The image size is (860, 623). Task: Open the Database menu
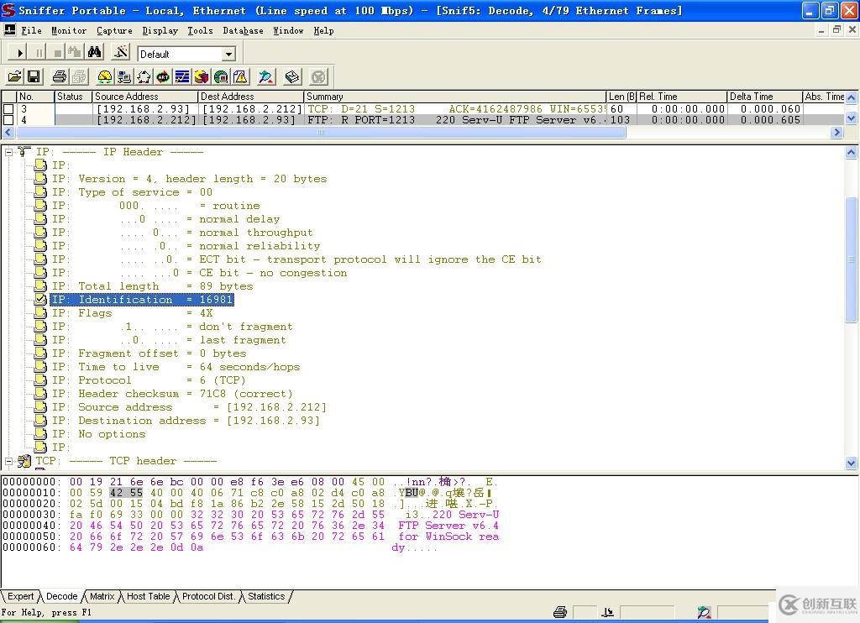coord(243,31)
